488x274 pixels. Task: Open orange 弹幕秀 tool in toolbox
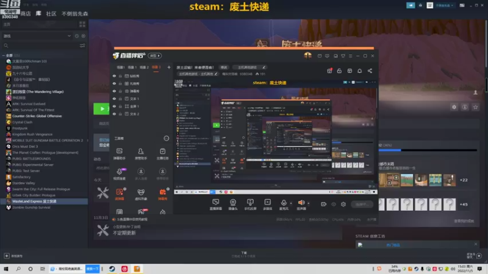coord(162,194)
